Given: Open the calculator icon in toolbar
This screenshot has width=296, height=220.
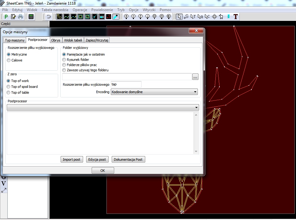Looking at the screenshot, I should point(31,17).
